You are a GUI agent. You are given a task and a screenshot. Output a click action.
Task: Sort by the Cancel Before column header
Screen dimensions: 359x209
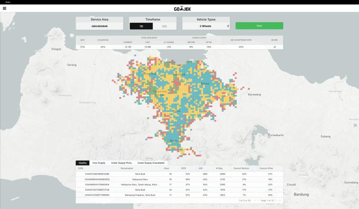(241, 168)
